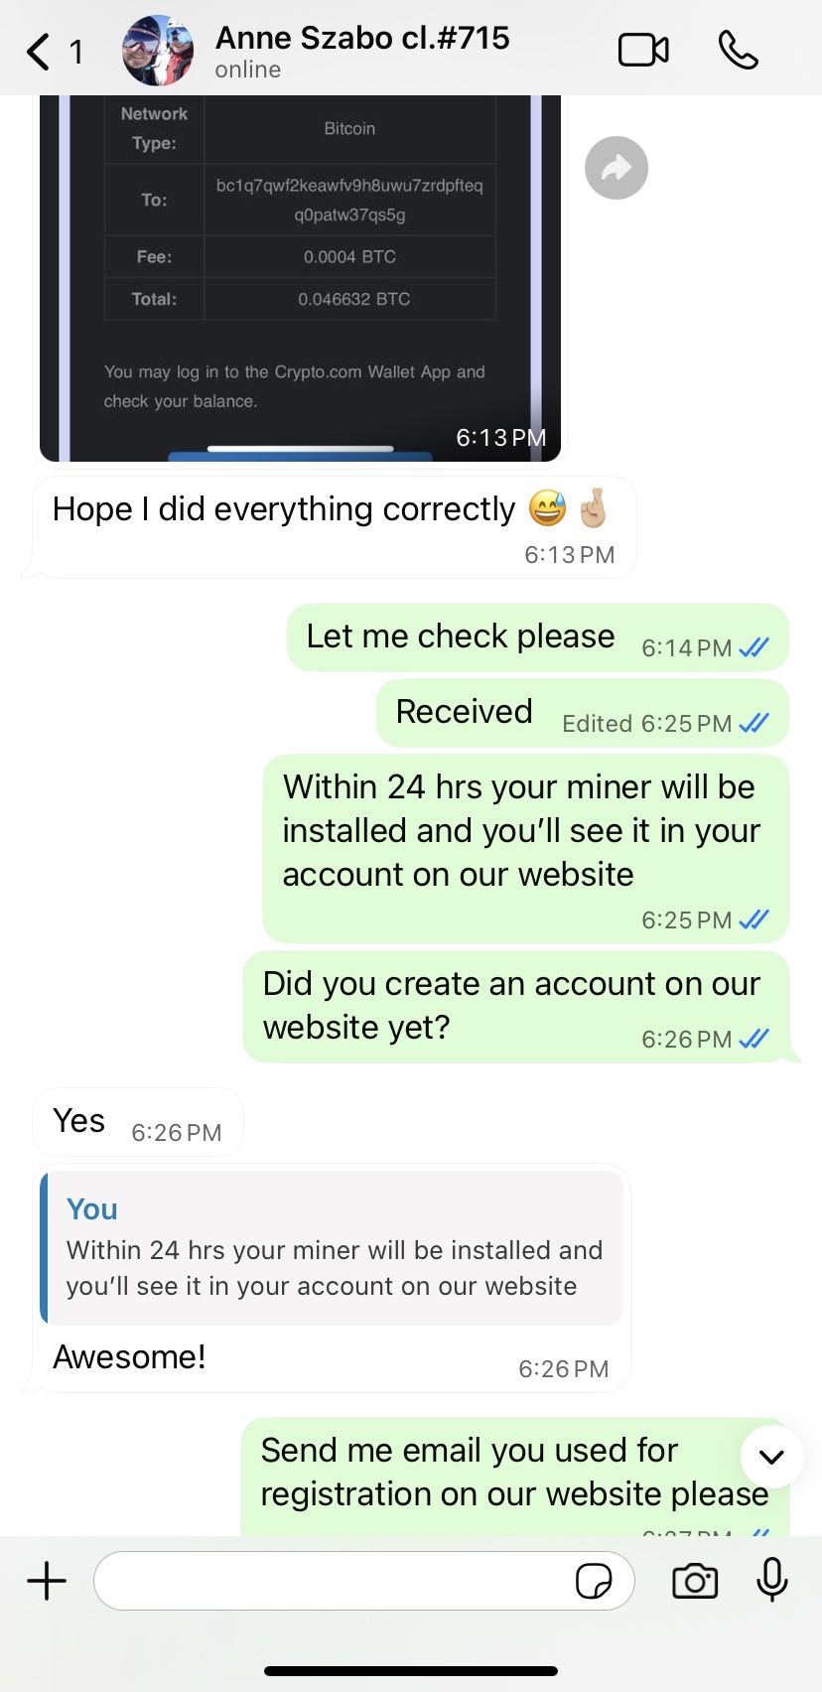Tap the microphone to record voice message
The height and width of the screenshot is (1692, 822).
tap(772, 1580)
